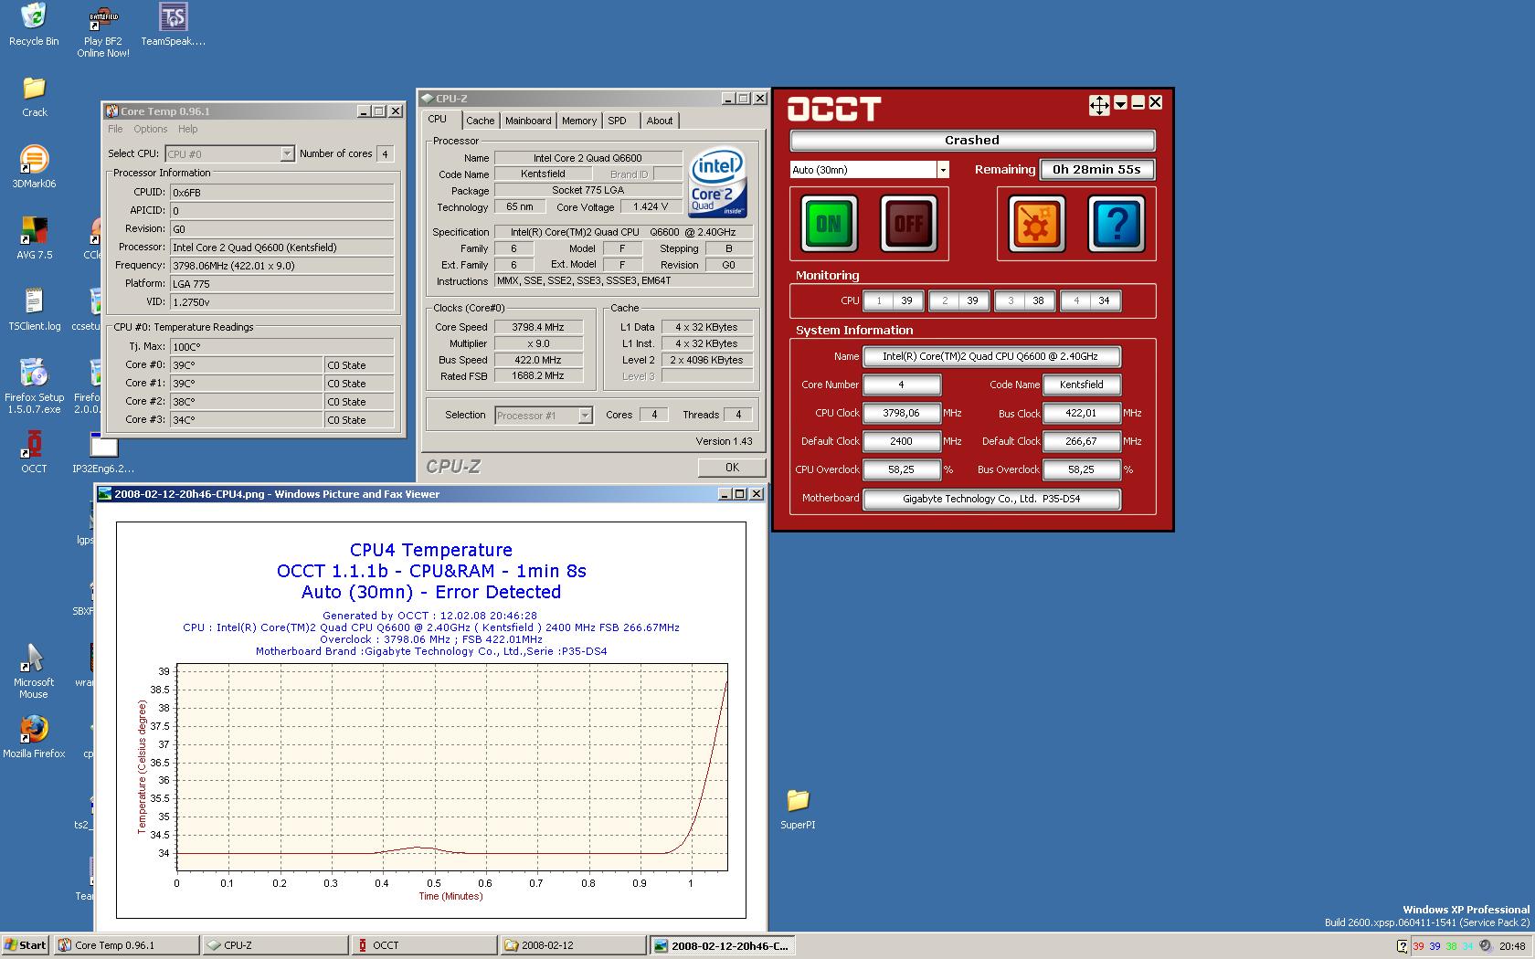
Task: Click the Tj. Max 100C° reading
Action: [281, 347]
